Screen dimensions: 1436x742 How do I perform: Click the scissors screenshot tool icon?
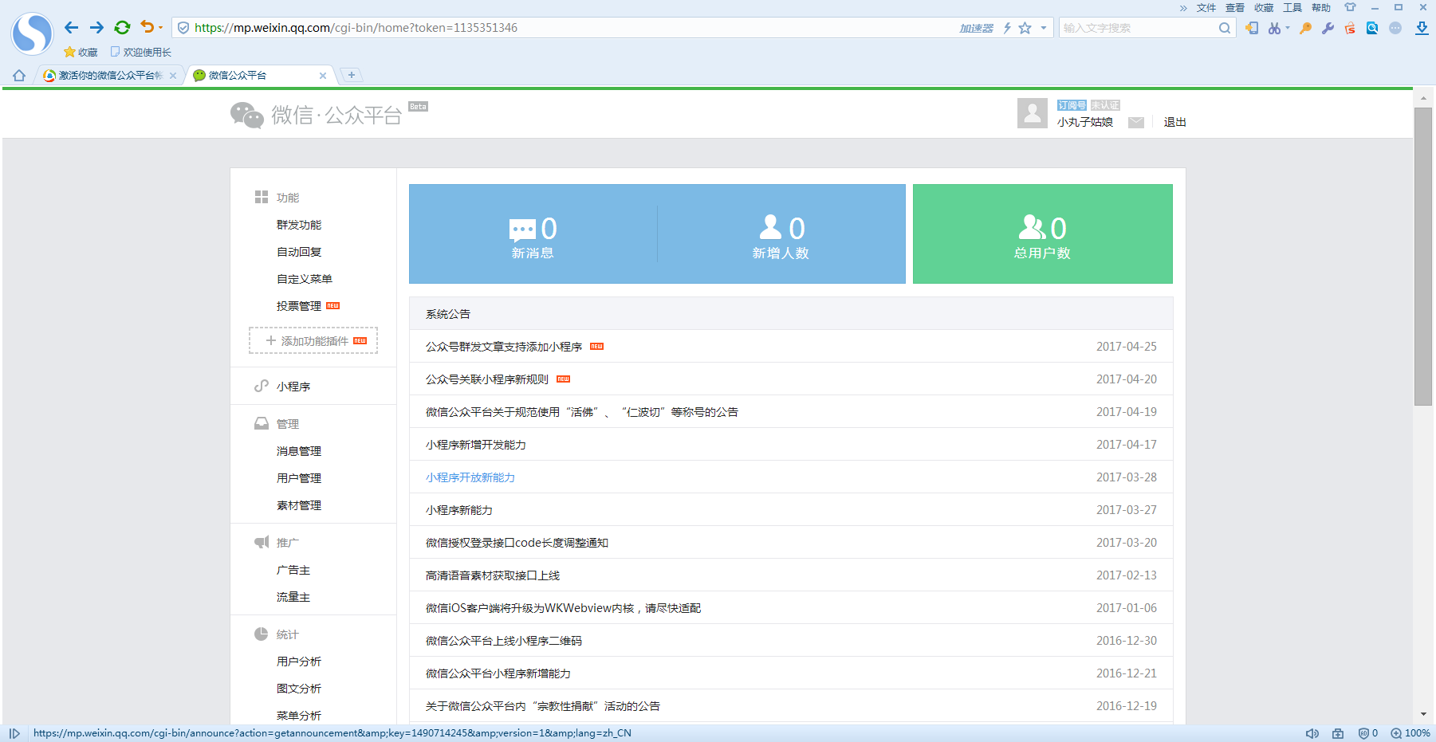[1274, 28]
